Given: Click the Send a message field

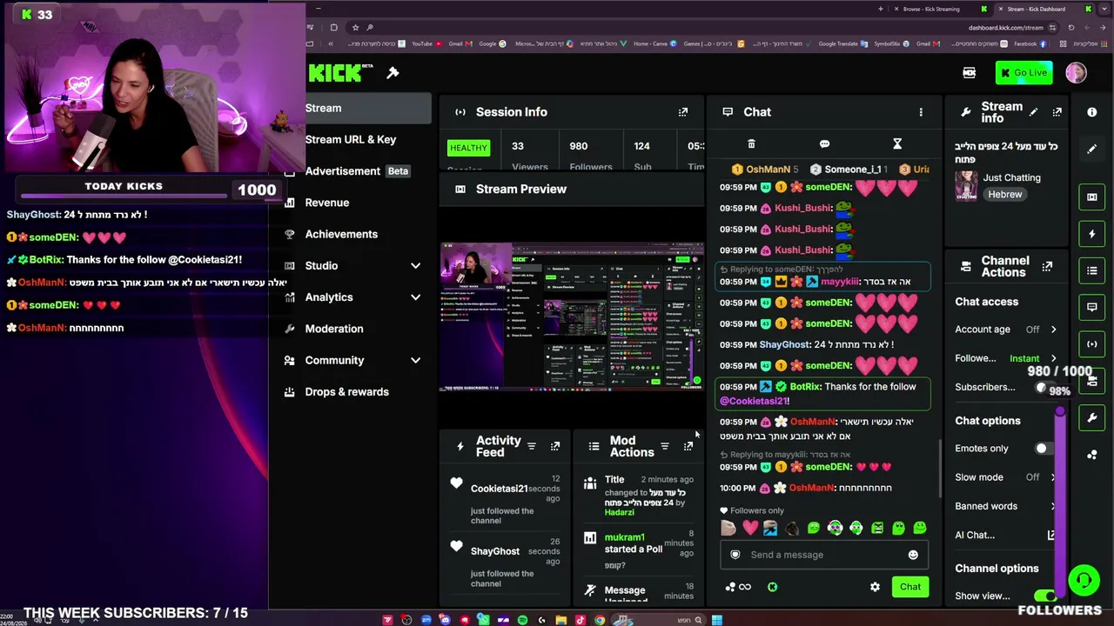Looking at the screenshot, I should tap(823, 555).
